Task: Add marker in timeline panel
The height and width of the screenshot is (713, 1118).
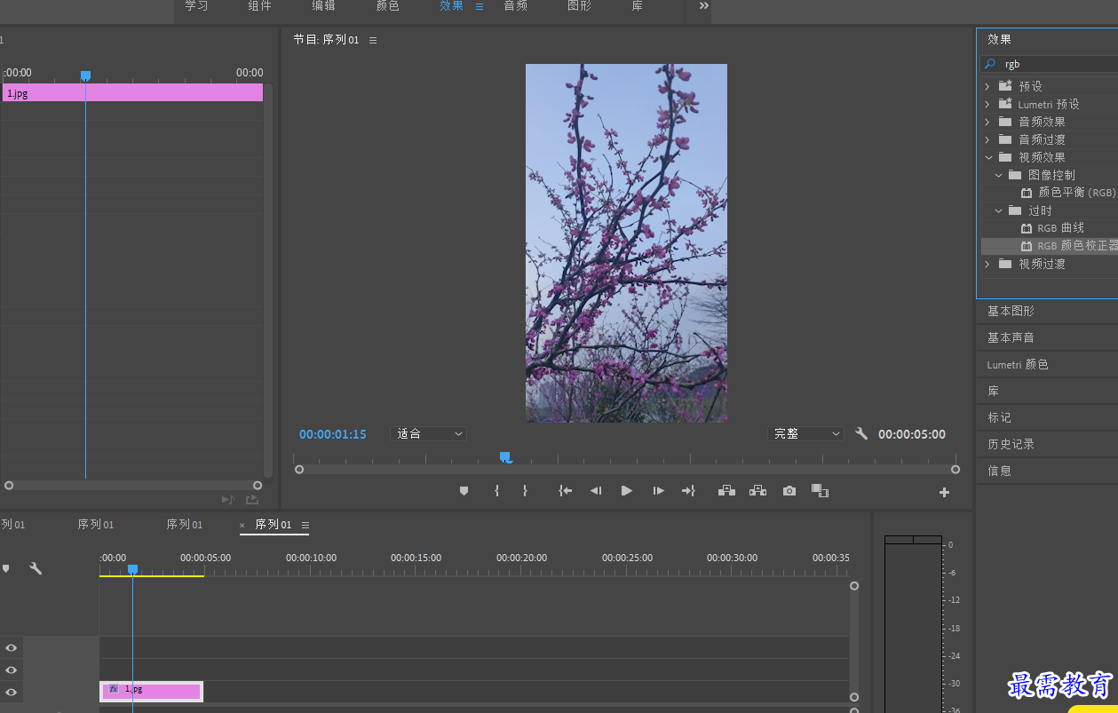Action: 6,568
